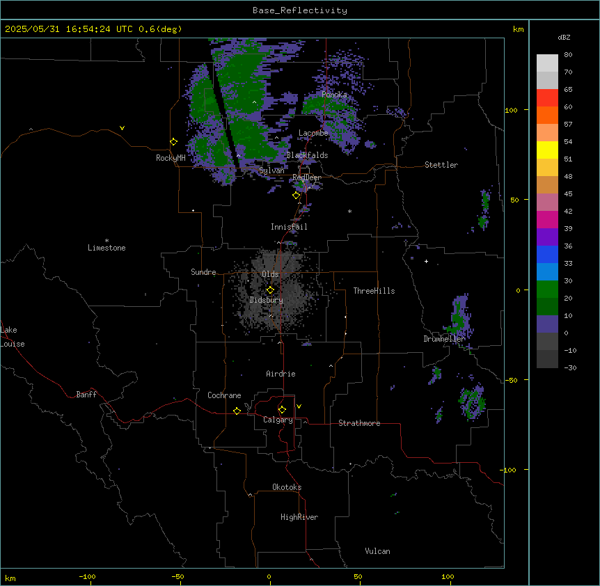Click the yellow radar site marker near Olds

pos(270,290)
